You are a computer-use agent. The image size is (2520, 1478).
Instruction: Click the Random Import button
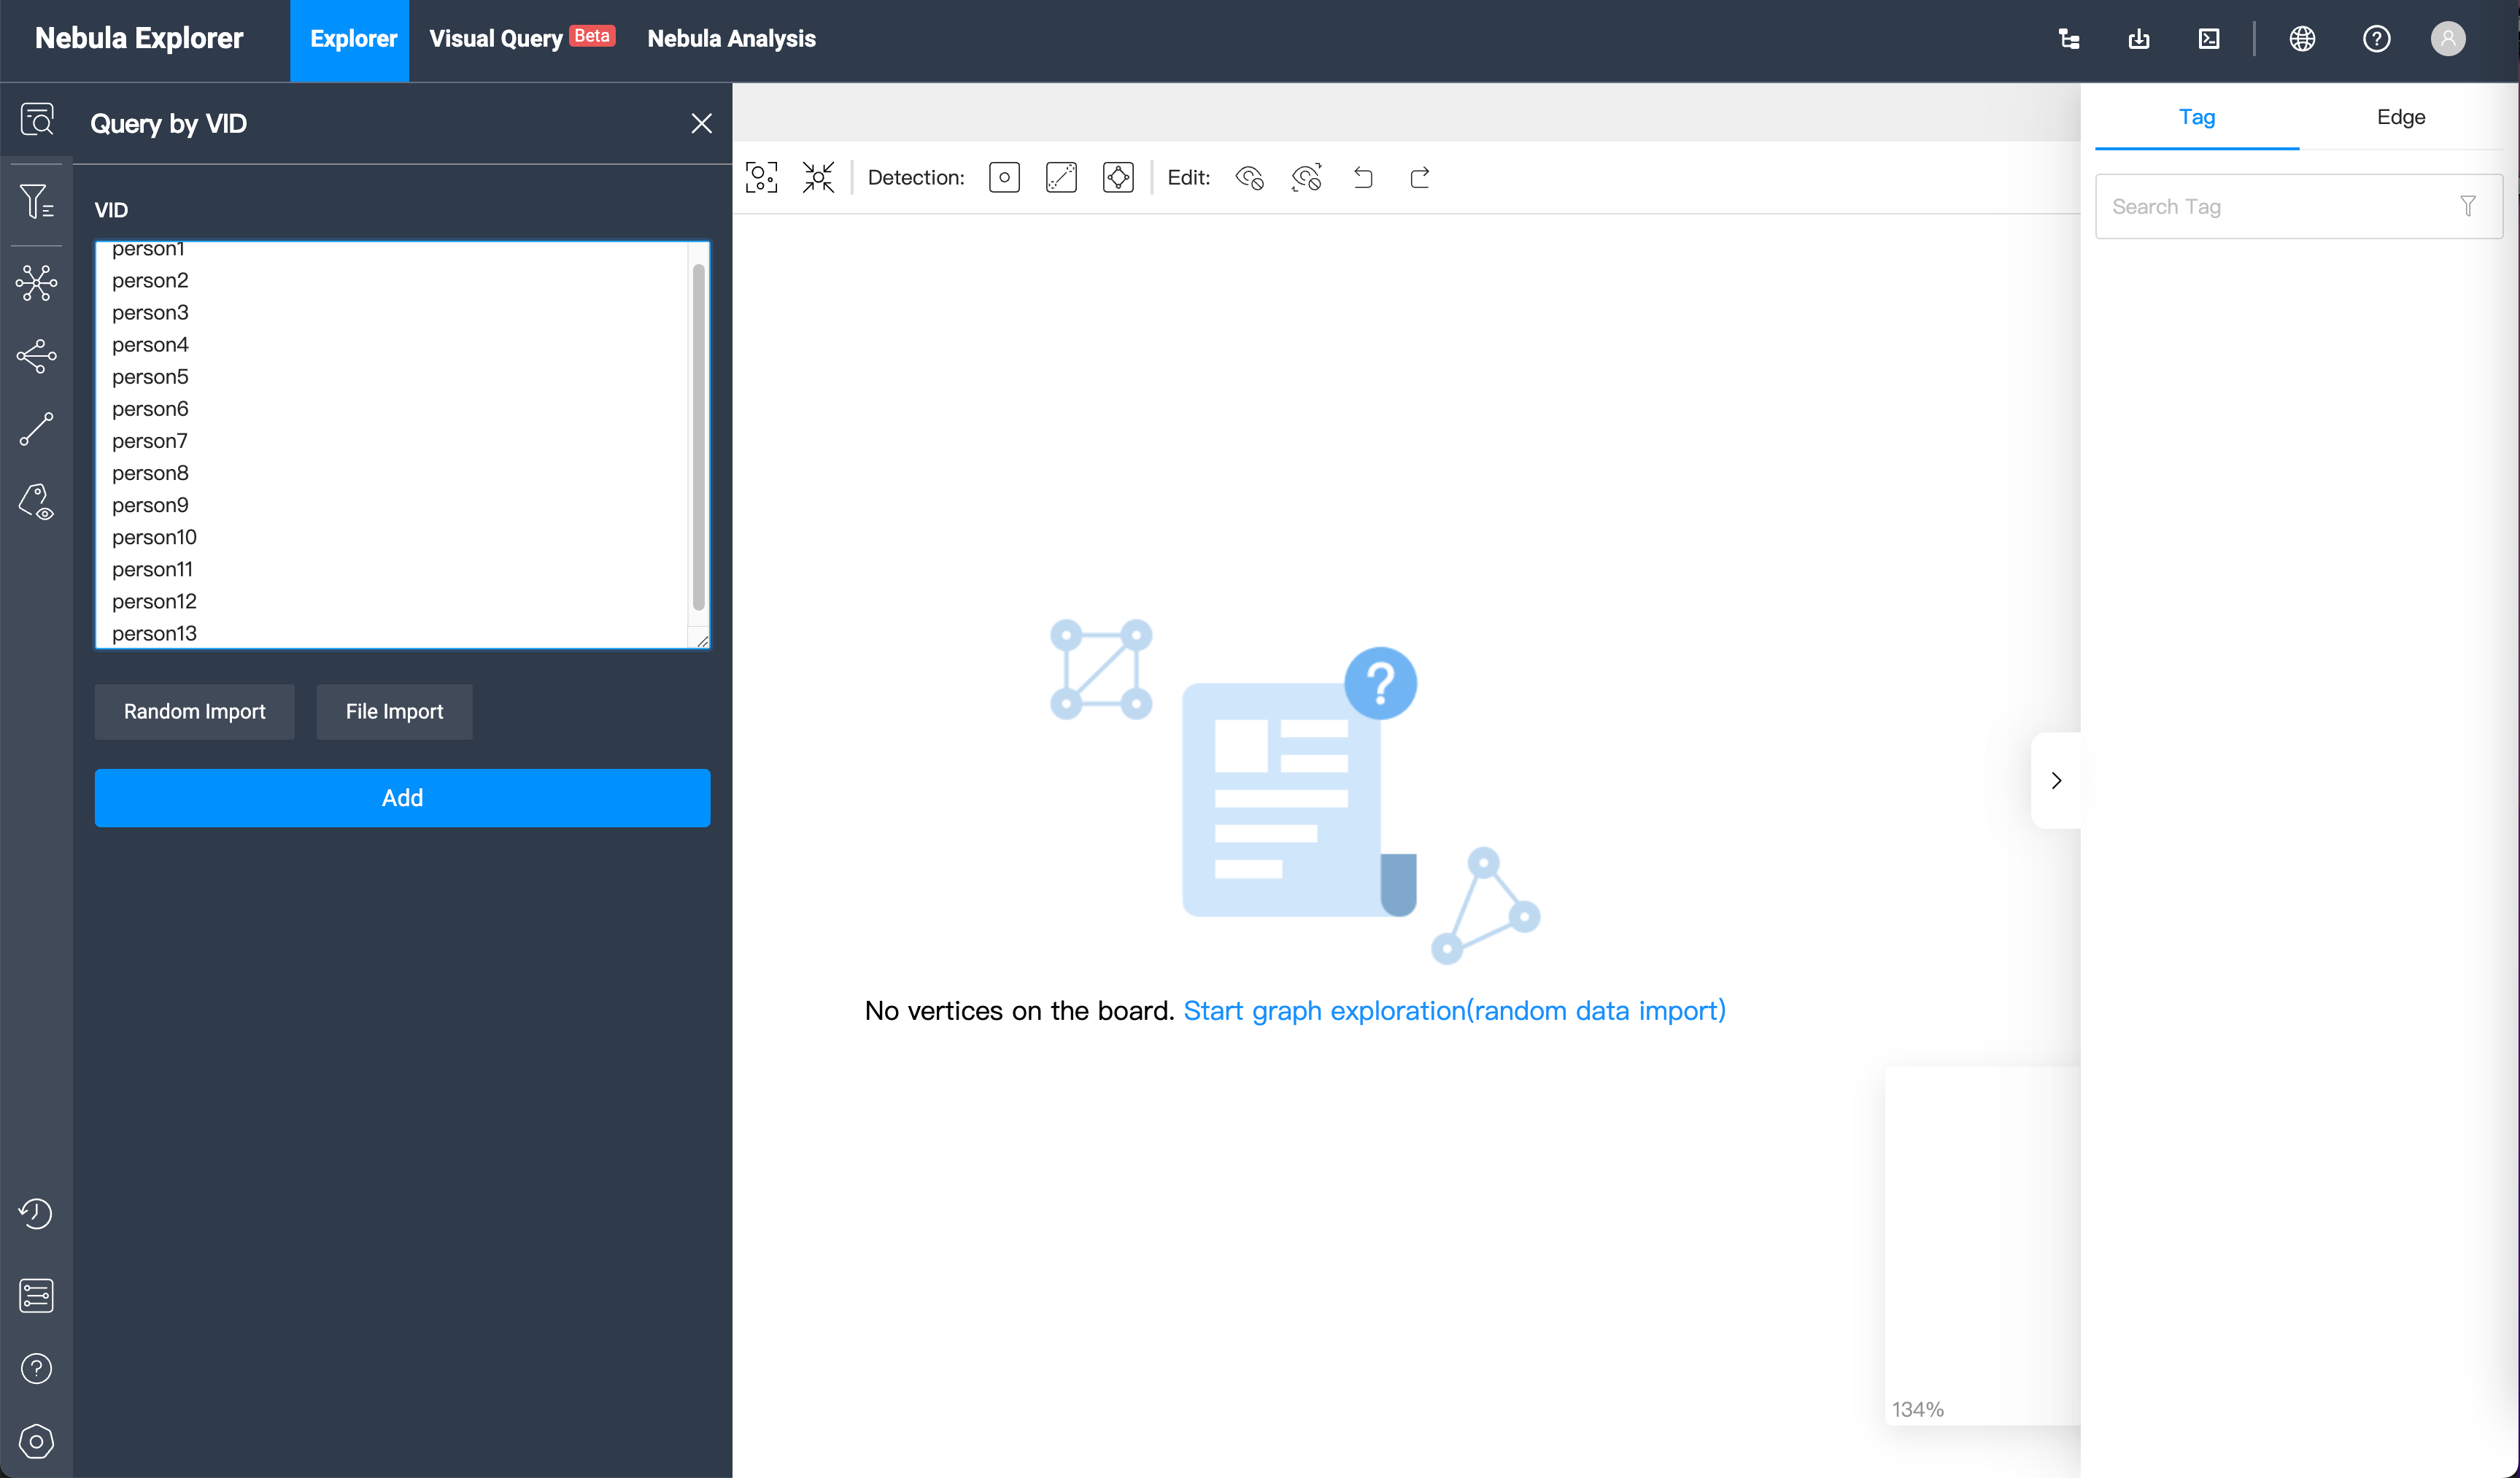tap(194, 711)
